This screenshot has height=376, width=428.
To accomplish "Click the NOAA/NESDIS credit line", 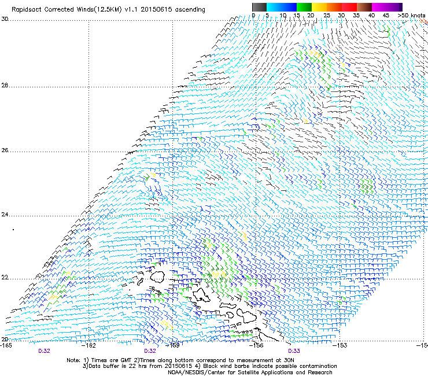I will [250, 372].
